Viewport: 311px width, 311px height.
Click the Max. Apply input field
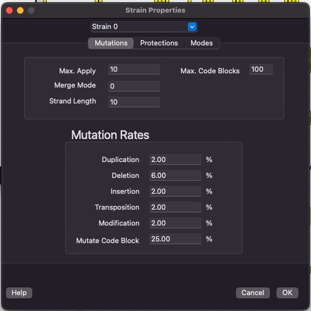click(134, 70)
